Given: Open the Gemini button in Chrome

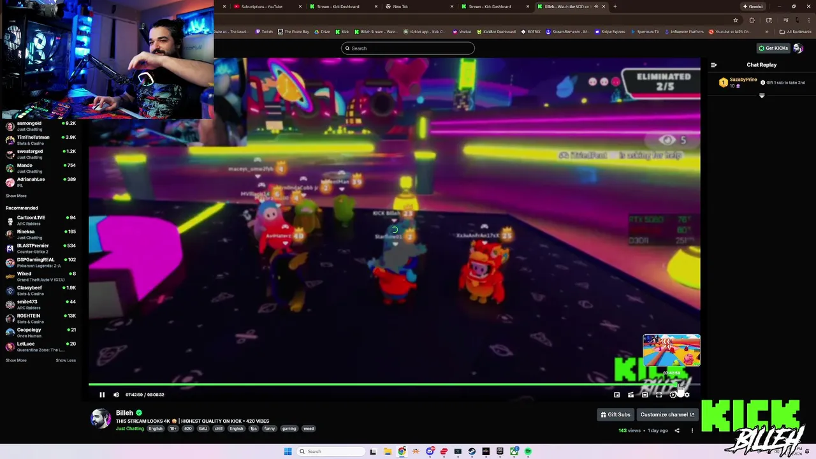Looking at the screenshot, I should (753, 6).
